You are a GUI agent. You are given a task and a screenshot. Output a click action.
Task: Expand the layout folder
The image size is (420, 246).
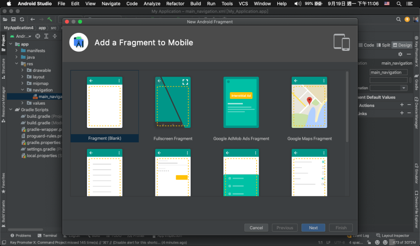pos(23,77)
